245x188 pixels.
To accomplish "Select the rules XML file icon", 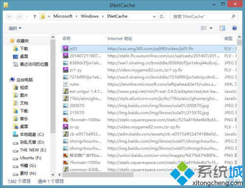I will [66, 84].
